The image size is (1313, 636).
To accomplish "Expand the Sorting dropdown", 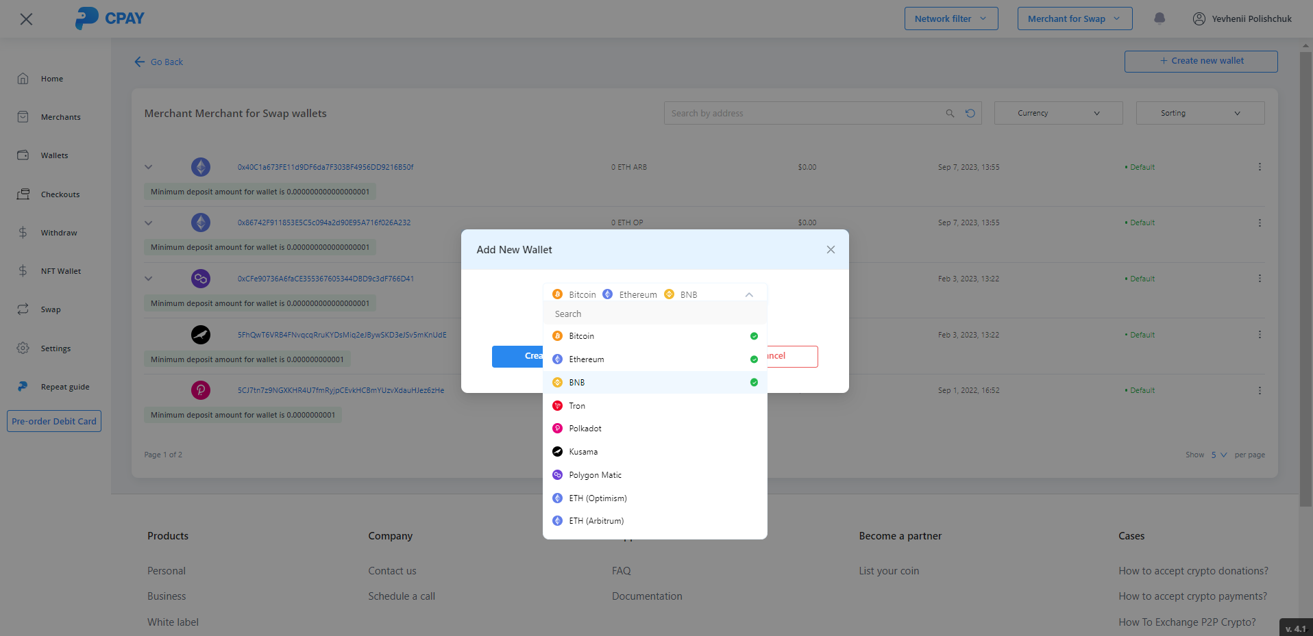I will (1200, 114).
